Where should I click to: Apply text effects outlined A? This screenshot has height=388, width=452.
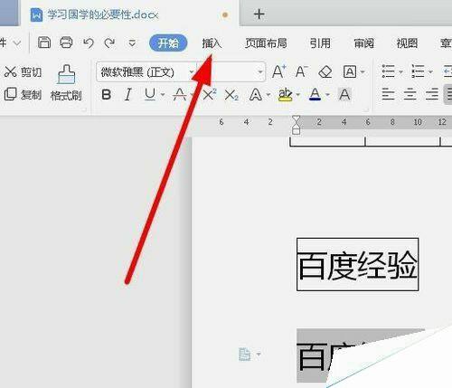tap(255, 95)
